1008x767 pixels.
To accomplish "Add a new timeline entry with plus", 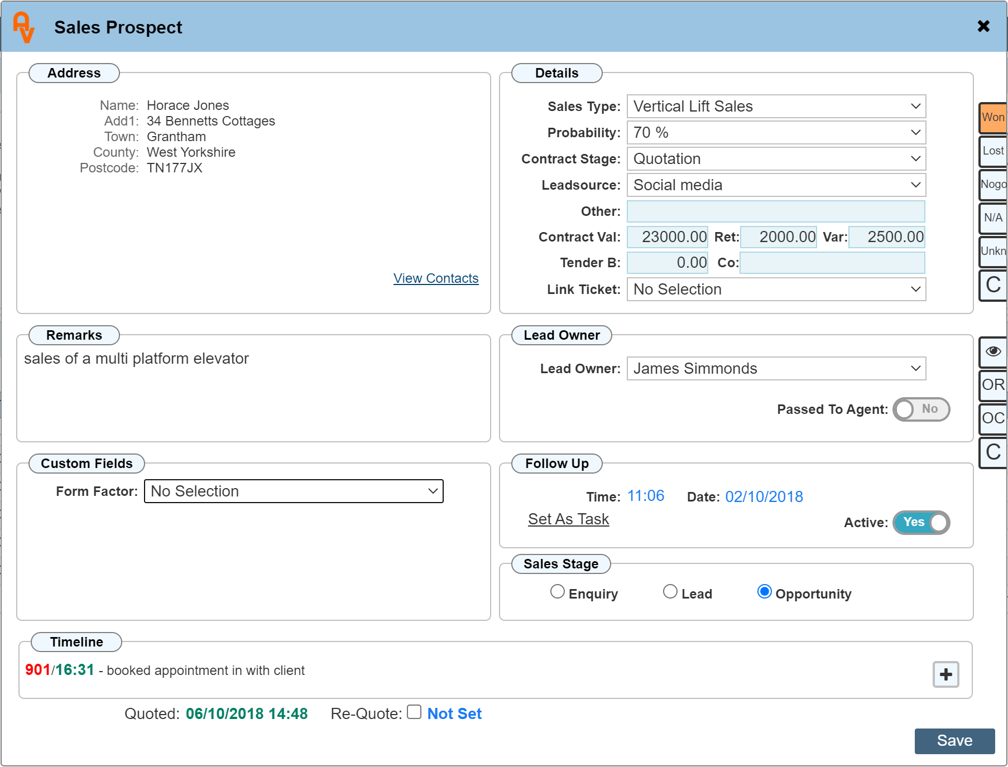I will (946, 674).
